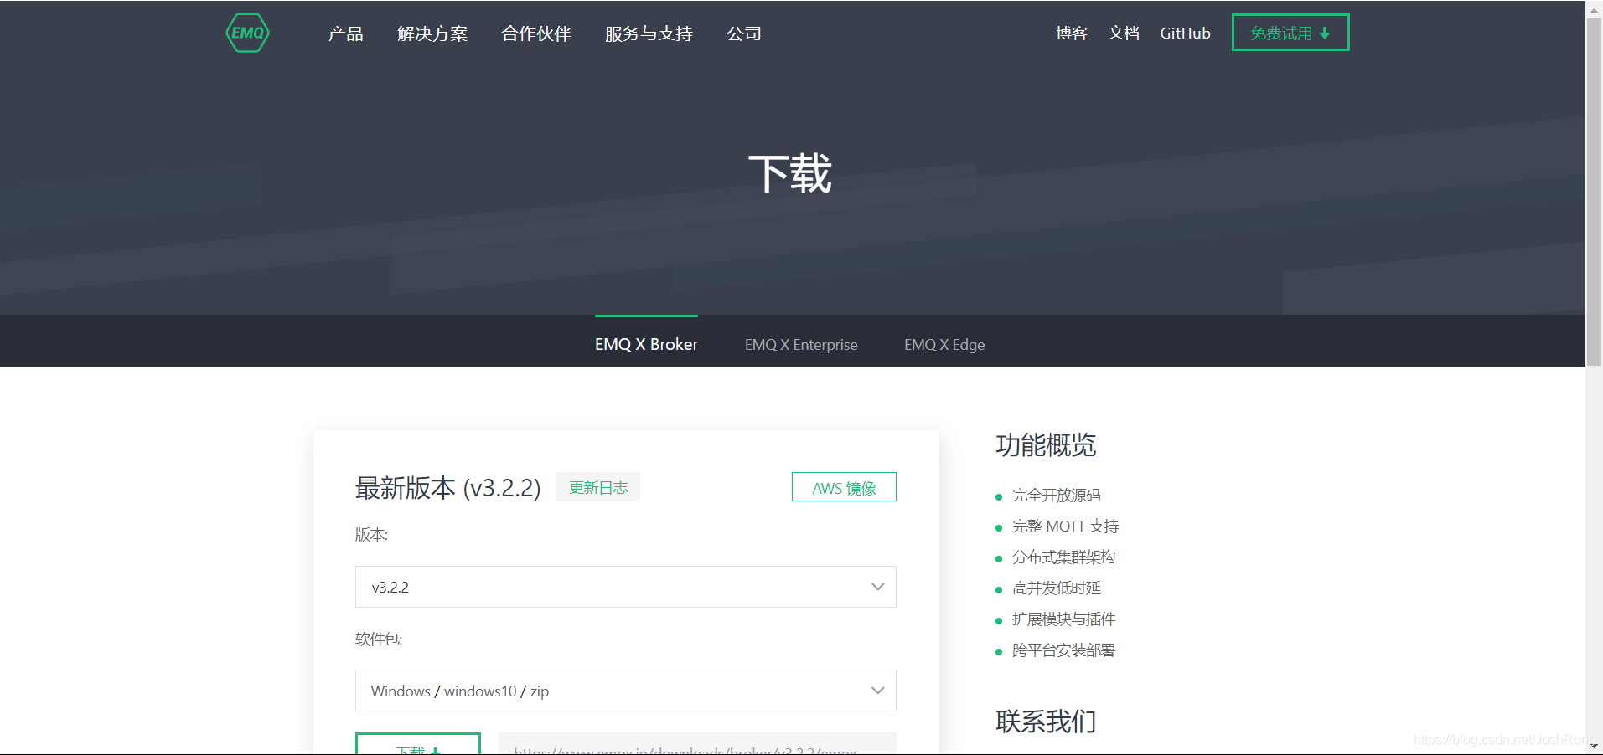Image resolution: width=1603 pixels, height=755 pixels.
Task: Expand the 版本 v3.2.2 dropdown
Action: point(626,587)
